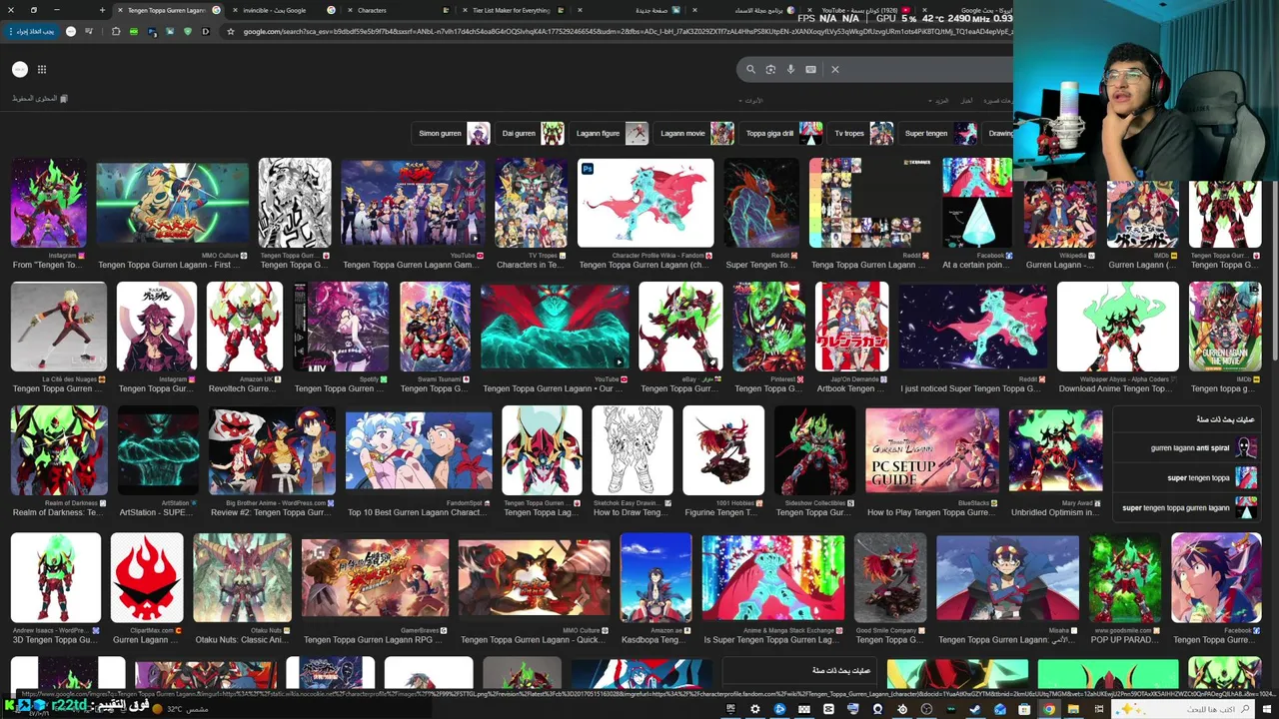The height and width of the screenshot is (719, 1279).
Task: Open related search super tengen toppa
Action: pyautogui.click(x=1189, y=477)
